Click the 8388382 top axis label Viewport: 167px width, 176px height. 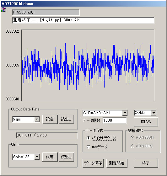pos(12,31)
